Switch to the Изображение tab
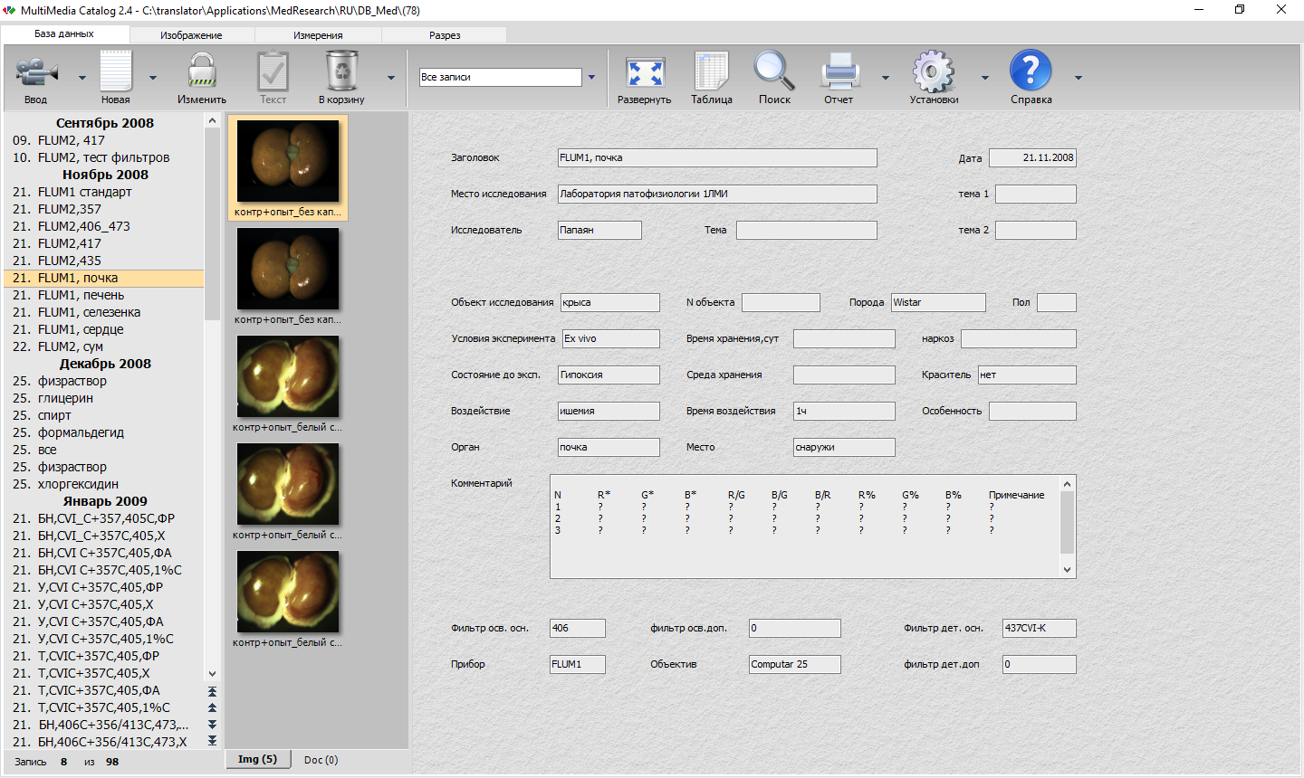This screenshot has height=778, width=1304. click(191, 35)
